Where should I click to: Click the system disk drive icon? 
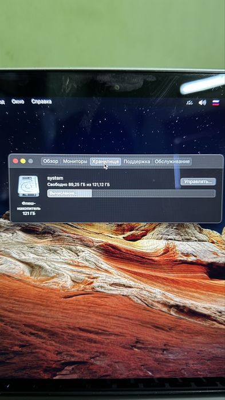coord(29,186)
